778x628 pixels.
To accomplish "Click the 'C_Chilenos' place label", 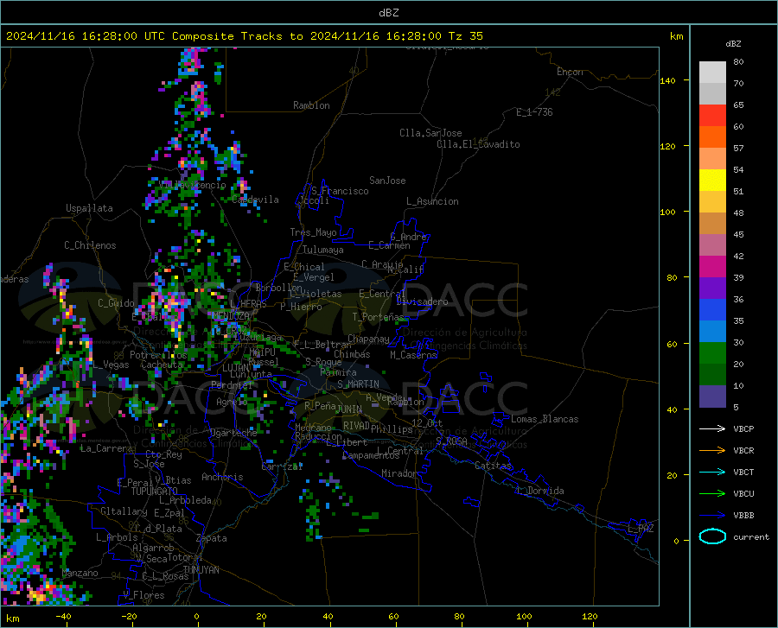I will pos(90,245).
